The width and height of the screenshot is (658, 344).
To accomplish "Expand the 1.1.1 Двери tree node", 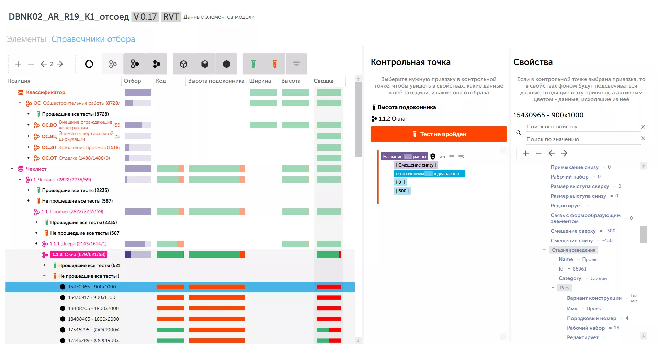I will pyautogui.click(x=36, y=244).
